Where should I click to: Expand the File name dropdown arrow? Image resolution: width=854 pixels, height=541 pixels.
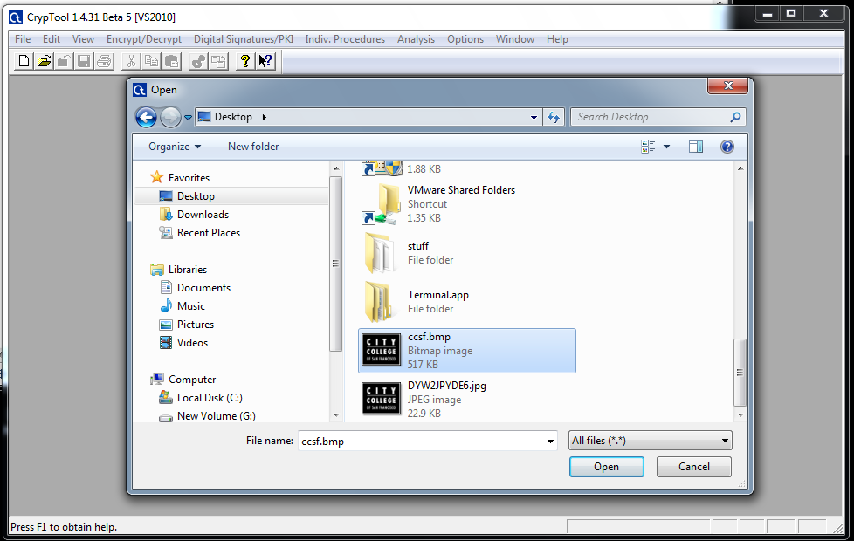point(550,441)
